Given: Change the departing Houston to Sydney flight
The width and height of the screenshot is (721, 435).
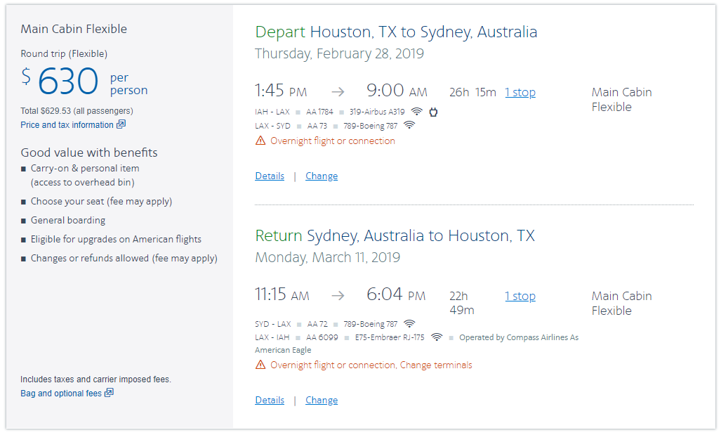Looking at the screenshot, I should pos(322,176).
